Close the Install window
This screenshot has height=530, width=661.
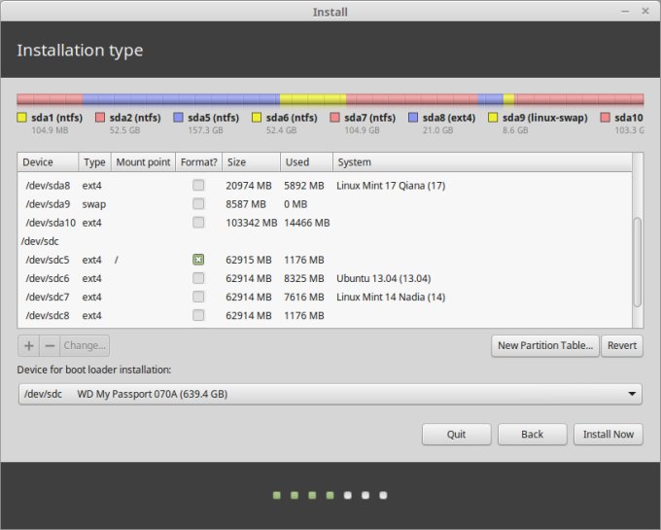click(645, 12)
